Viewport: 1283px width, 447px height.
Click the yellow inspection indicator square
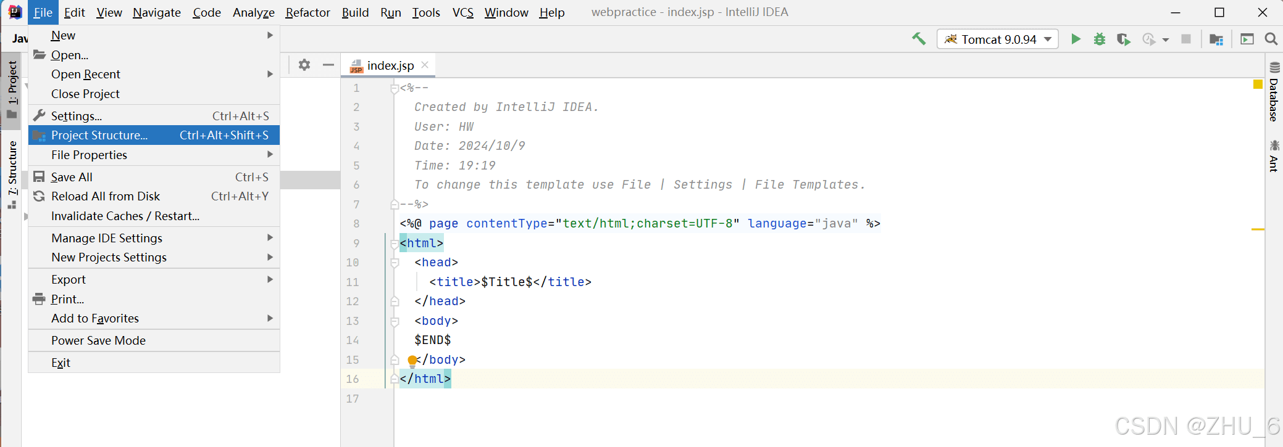(1258, 84)
